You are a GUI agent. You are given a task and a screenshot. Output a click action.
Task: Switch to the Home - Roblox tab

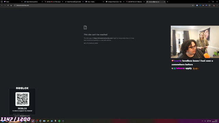click(x=94, y=2)
